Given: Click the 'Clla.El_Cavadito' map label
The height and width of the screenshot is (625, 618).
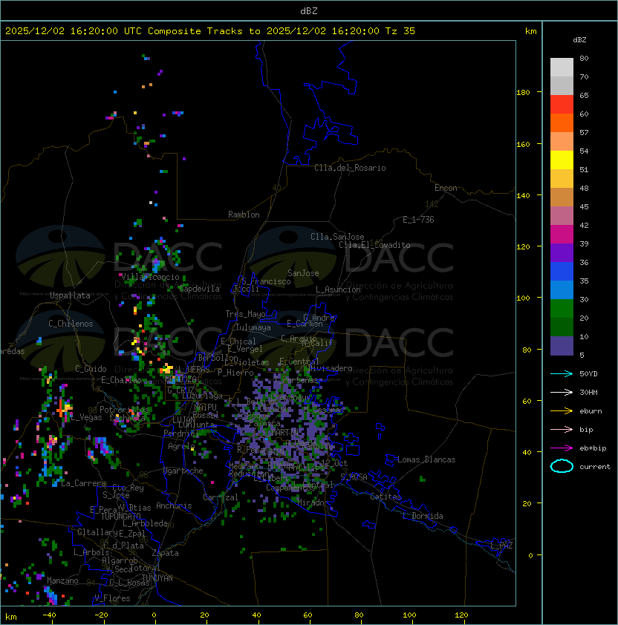Looking at the screenshot, I should 374,245.
